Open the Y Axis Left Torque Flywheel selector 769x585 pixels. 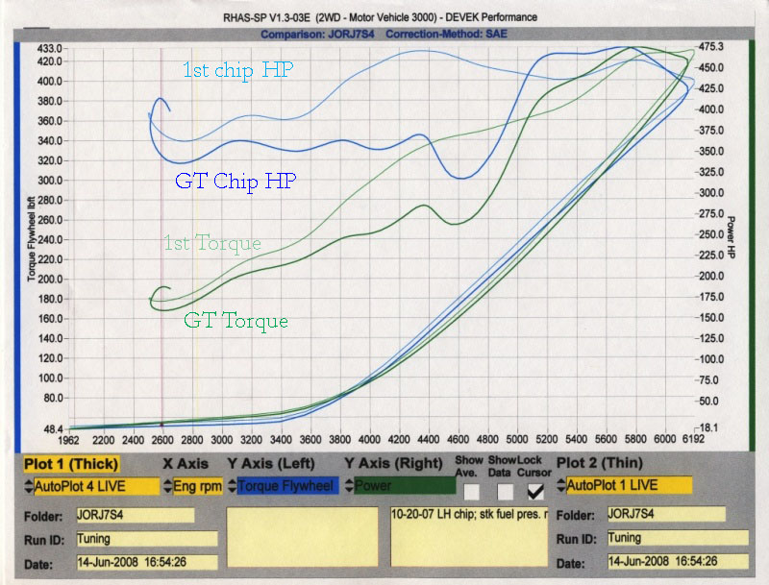click(x=287, y=485)
